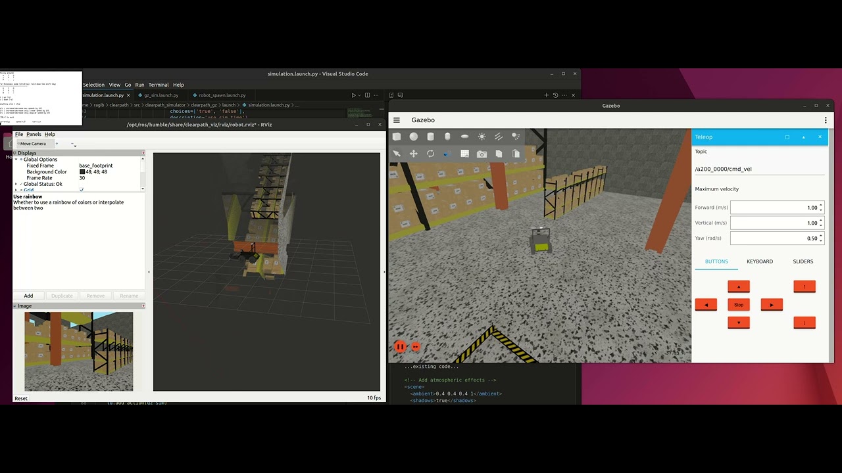
Task: Open the run dropdown arrow in VS Code
Action: [x=359, y=95]
